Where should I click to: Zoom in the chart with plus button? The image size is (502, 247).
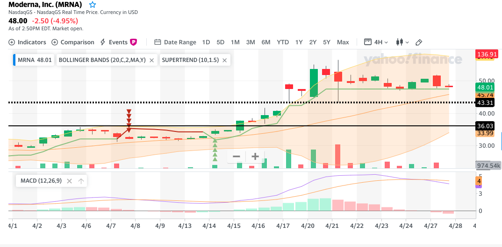pyautogui.click(x=255, y=157)
